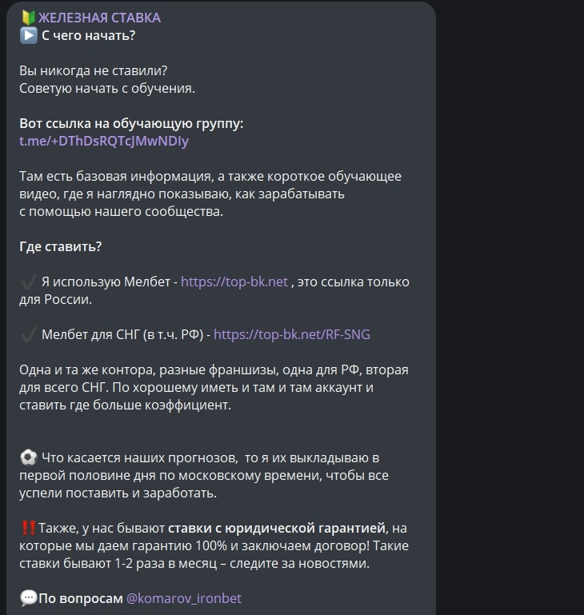Click the text Вы никогда не ставили?

click(x=94, y=71)
